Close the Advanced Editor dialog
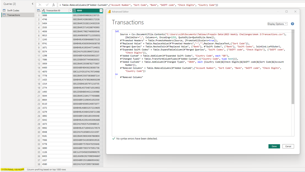The width and height of the screenshot is (305, 172). (295, 12)
